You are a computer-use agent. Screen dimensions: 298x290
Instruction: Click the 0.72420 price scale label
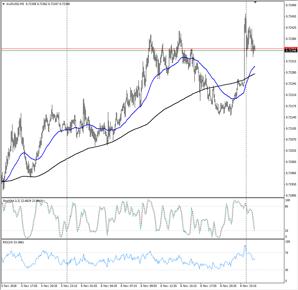point(290,28)
